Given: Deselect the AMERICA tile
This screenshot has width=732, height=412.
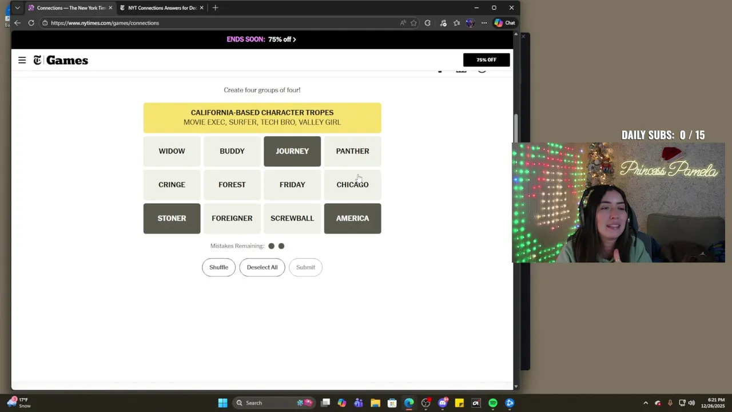Looking at the screenshot, I should click(x=352, y=219).
